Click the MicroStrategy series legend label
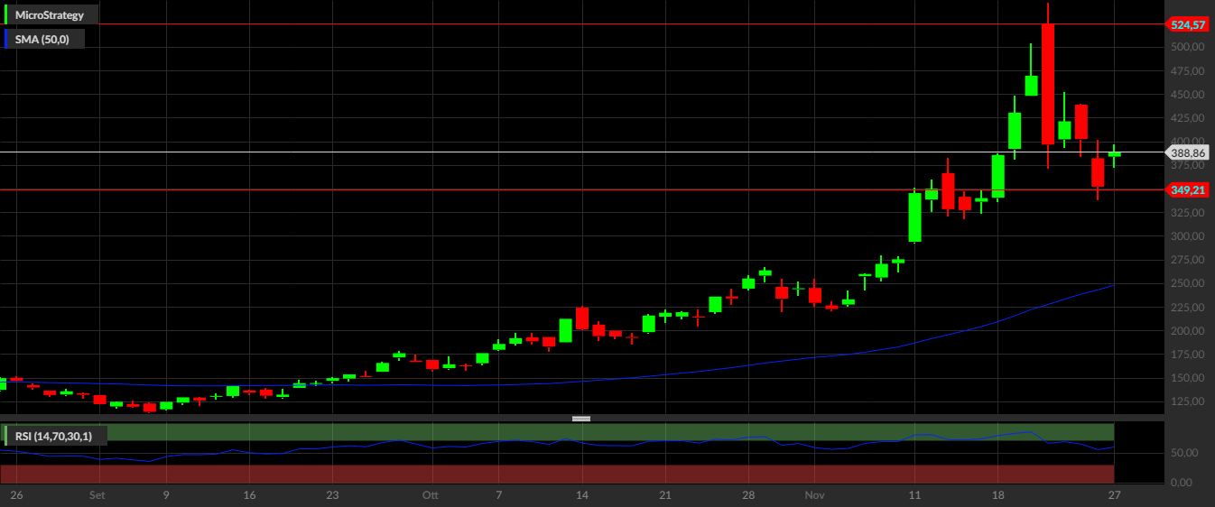 pyautogui.click(x=50, y=15)
